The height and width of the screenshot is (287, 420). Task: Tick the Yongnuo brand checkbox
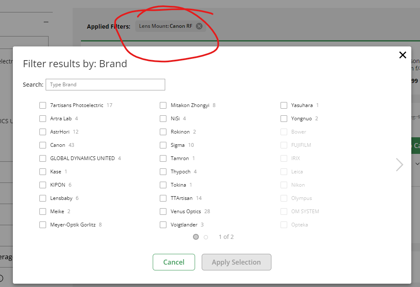point(283,118)
